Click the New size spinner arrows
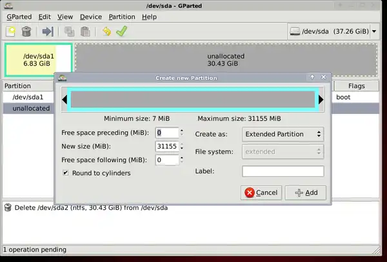 [181, 146]
